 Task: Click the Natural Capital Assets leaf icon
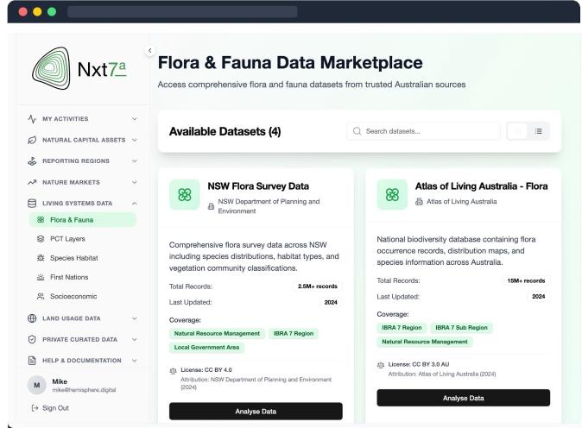pyautogui.click(x=32, y=140)
